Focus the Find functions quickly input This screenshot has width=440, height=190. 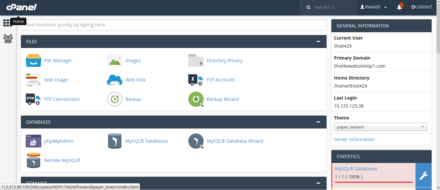click(x=174, y=25)
